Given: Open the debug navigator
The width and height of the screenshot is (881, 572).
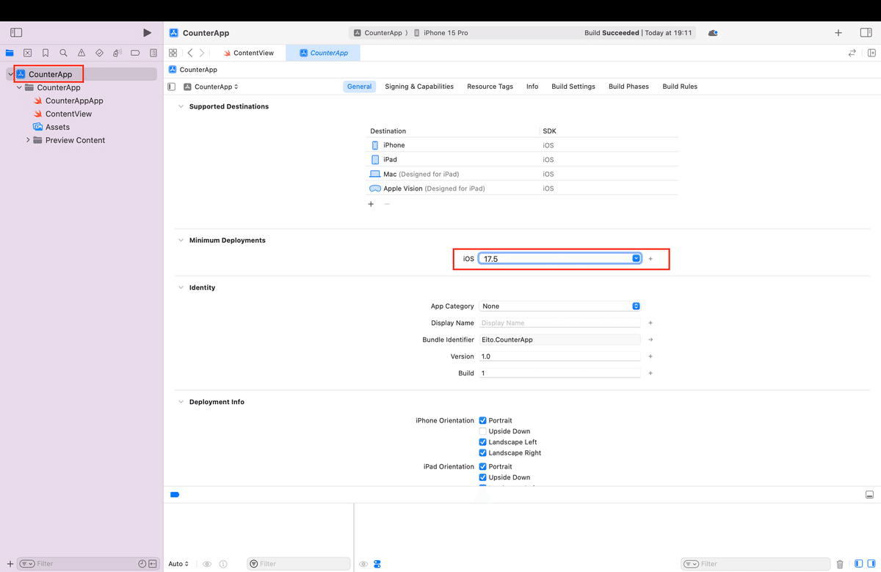Looking at the screenshot, I should coord(117,53).
